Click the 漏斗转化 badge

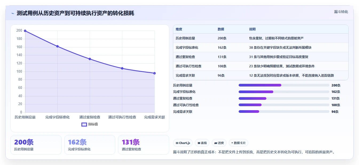tap(341, 12)
